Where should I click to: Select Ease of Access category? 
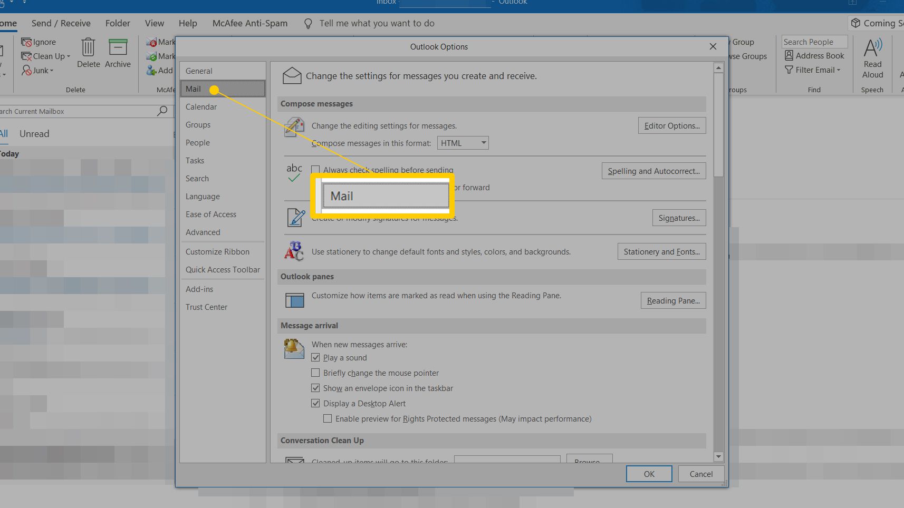[223, 214]
